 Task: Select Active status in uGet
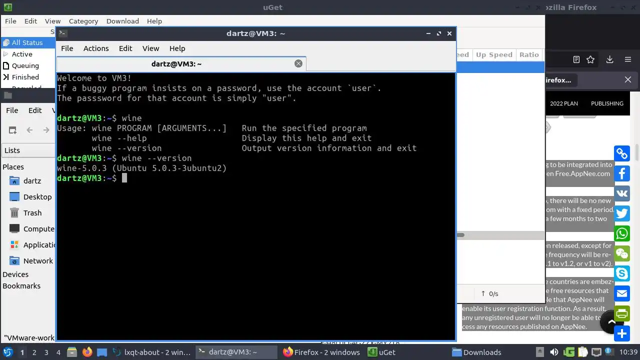(x=22, y=54)
